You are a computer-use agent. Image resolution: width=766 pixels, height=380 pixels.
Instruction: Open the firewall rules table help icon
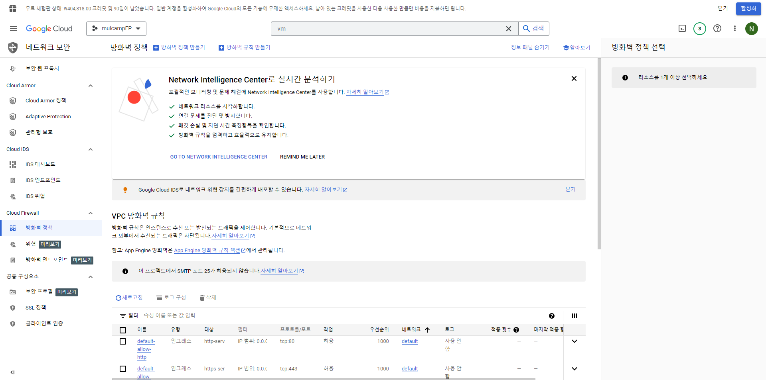pos(552,316)
